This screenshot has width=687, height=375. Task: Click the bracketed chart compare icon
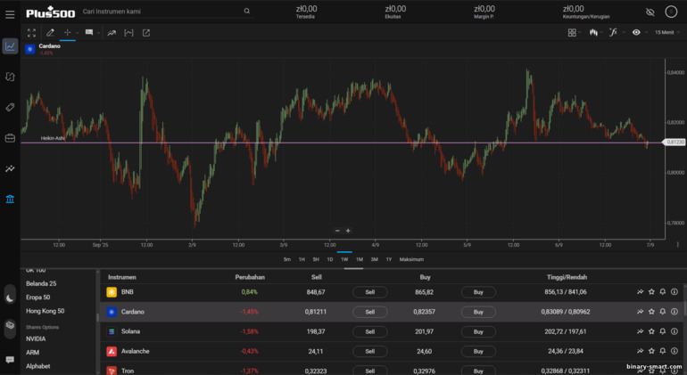pyautogui.click(x=128, y=33)
